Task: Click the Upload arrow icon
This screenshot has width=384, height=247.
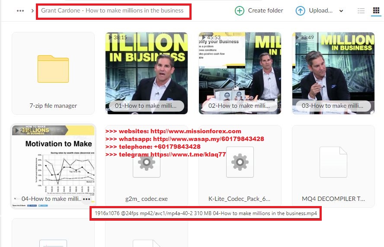Action: point(300,11)
